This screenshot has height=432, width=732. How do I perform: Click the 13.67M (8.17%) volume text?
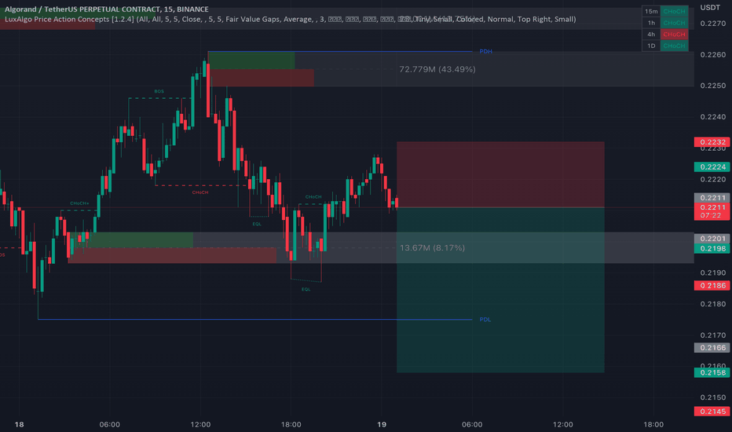(x=432, y=247)
